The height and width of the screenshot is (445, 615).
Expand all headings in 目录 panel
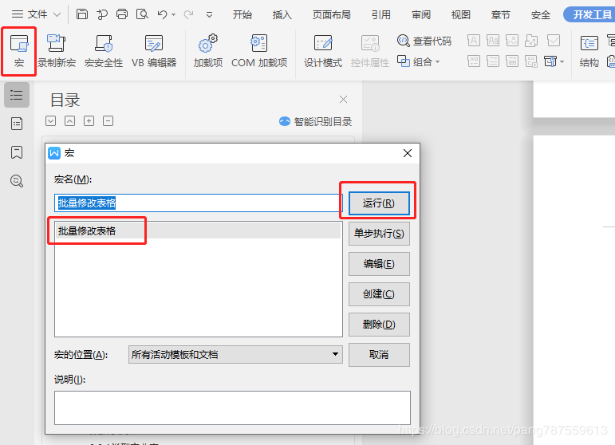click(50, 120)
